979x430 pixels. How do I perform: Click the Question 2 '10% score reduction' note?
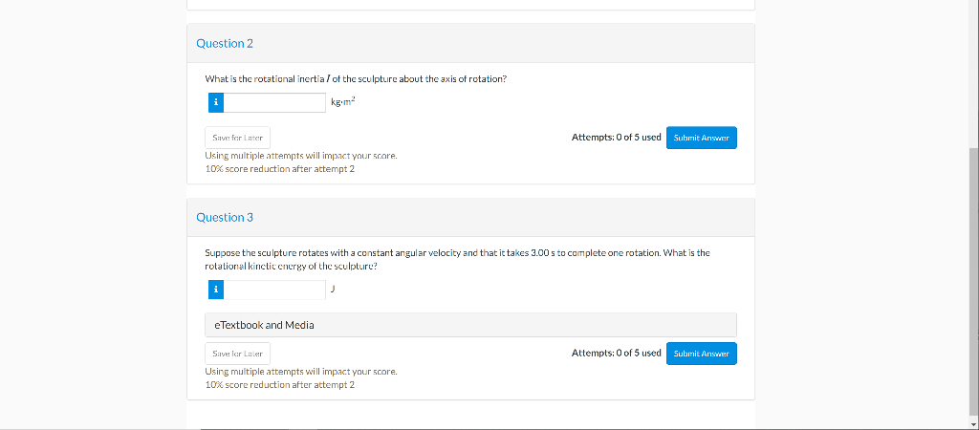[280, 169]
